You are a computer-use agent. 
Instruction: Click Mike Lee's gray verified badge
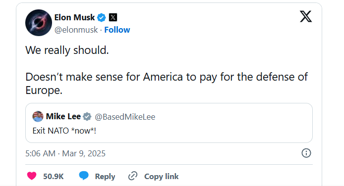[87, 117]
